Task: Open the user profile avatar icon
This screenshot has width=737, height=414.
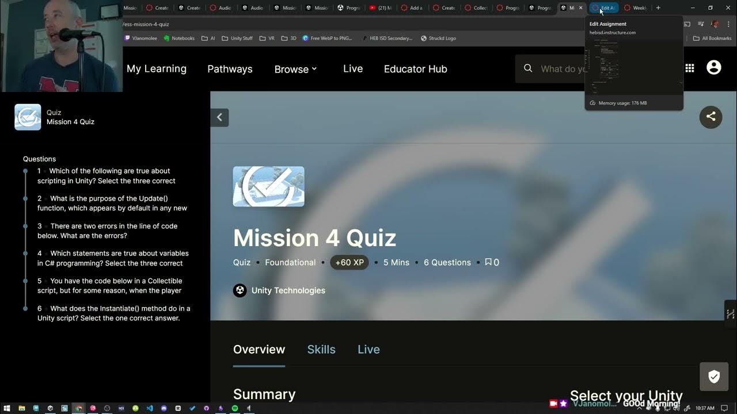Action: tap(714, 68)
